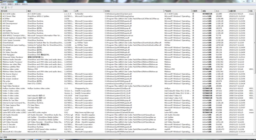Click the icon beside Indeo 4 video codec
This screenshot has height=140, width=256.
(1, 96)
